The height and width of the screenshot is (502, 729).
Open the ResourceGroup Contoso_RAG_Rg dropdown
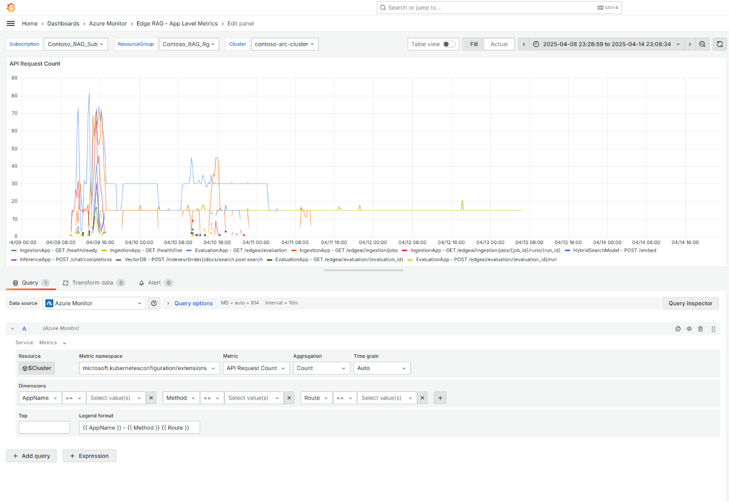pyautogui.click(x=189, y=44)
